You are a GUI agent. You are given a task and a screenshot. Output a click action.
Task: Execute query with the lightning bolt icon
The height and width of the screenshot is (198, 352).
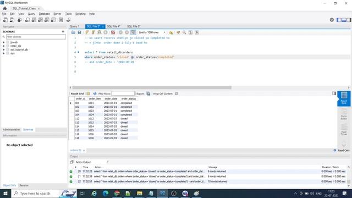point(87,32)
